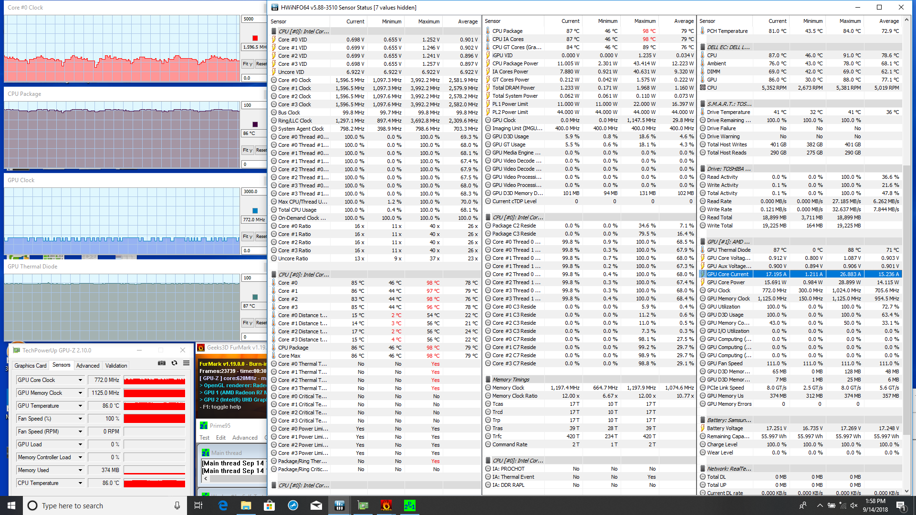This screenshot has height=515, width=916.
Task: Click Reset in the GPU Clock graph
Action: pos(261,237)
